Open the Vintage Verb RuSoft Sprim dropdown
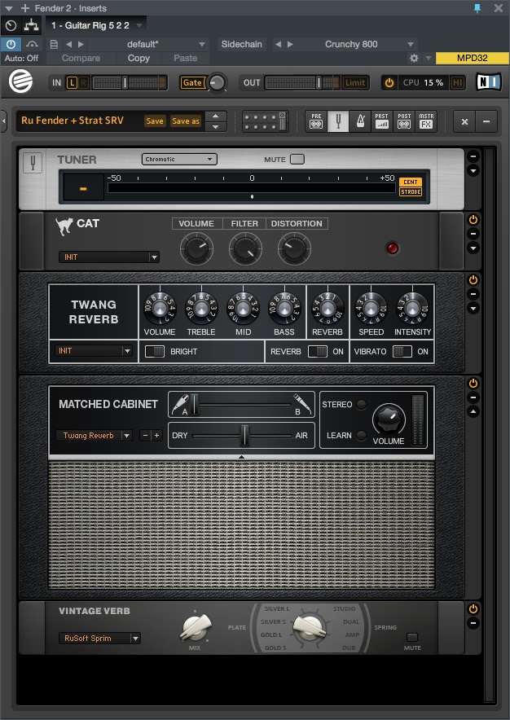This screenshot has height=720, width=510. [x=99, y=639]
